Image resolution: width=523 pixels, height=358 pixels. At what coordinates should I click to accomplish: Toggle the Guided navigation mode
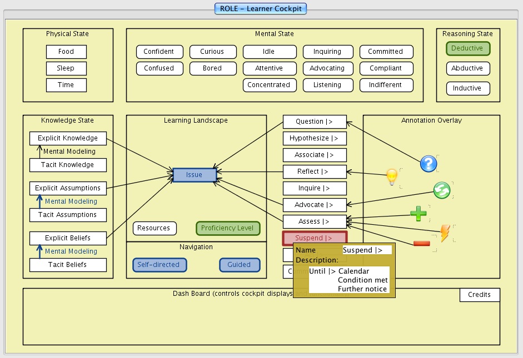239,265
